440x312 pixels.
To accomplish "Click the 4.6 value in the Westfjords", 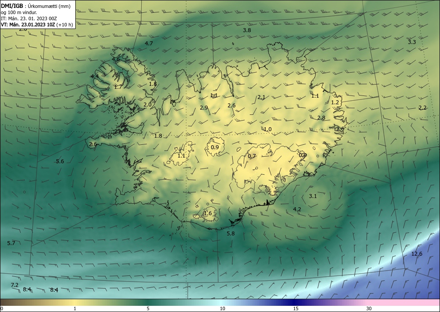I will [x=116, y=59].
